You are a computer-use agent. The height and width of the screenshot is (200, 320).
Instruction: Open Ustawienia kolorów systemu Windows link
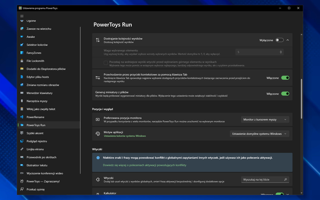pyautogui.click(x=125, y=136)
